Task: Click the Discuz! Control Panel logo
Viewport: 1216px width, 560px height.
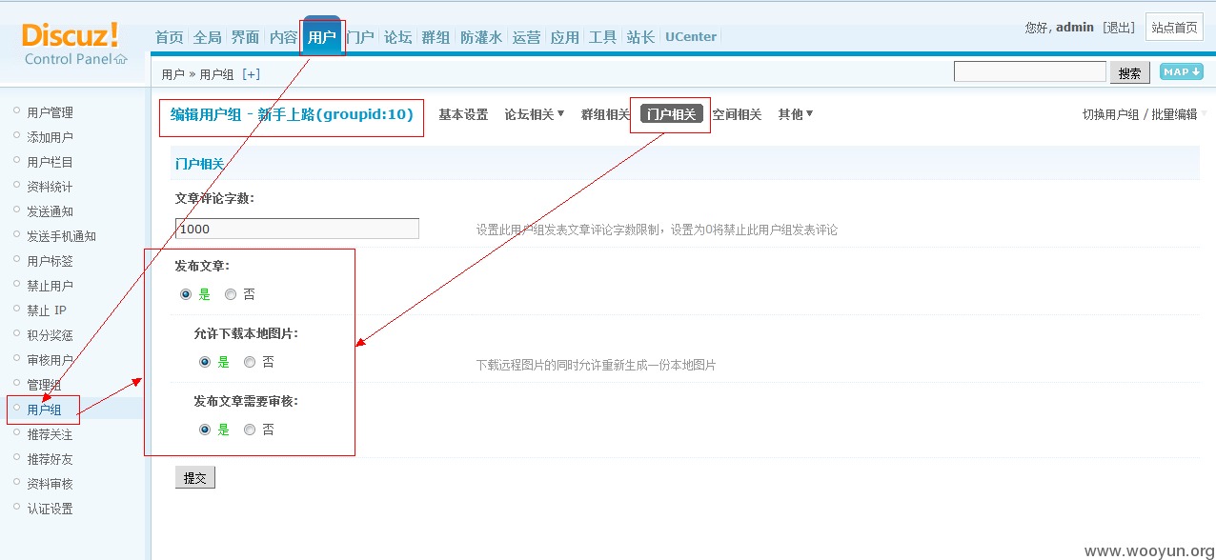Action: coord(75,44)
